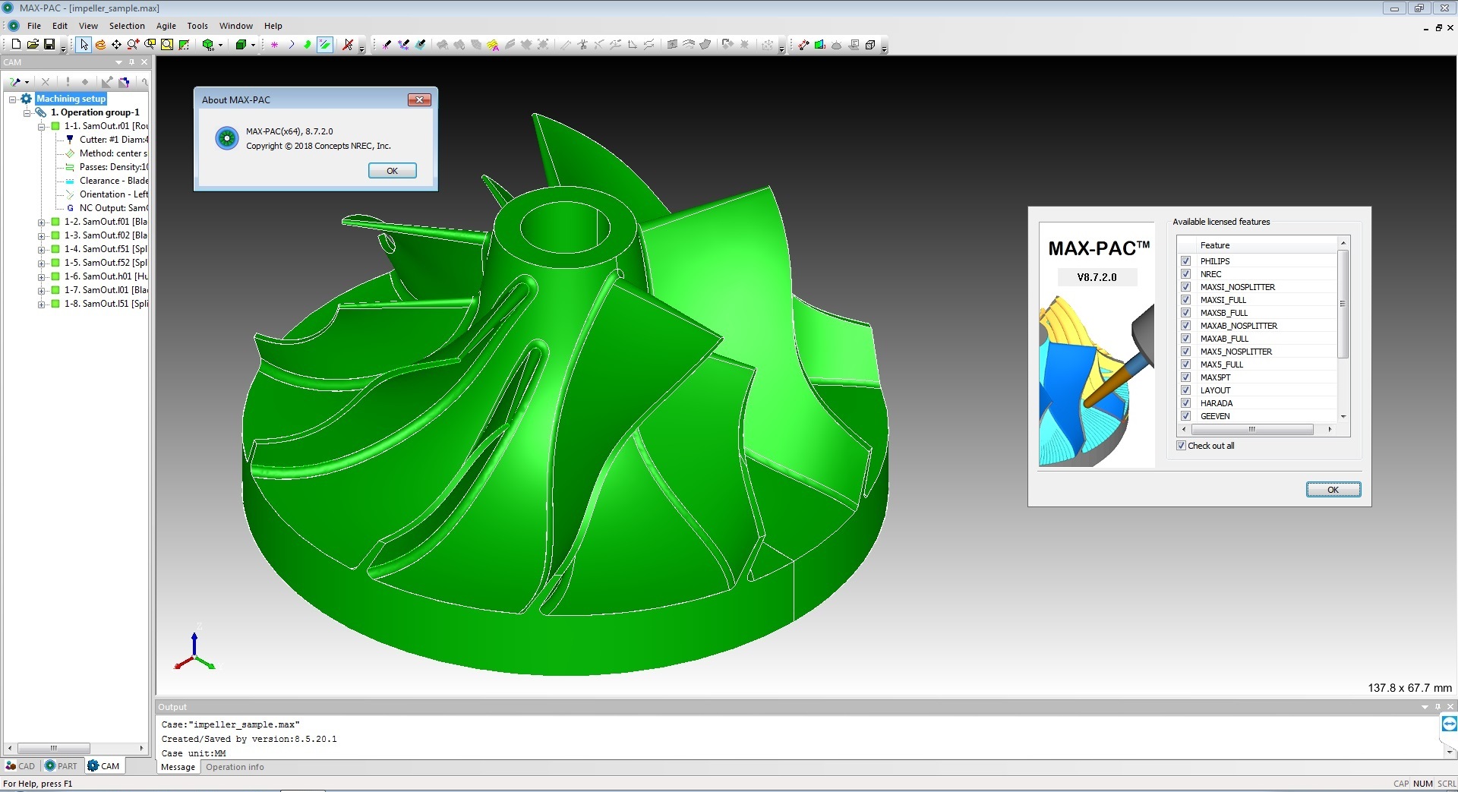Click OK in the About MAX-PAC dialog
The height and width of the screenshot is (792, 1458).
pyautogui.click(x=393, y=171)
